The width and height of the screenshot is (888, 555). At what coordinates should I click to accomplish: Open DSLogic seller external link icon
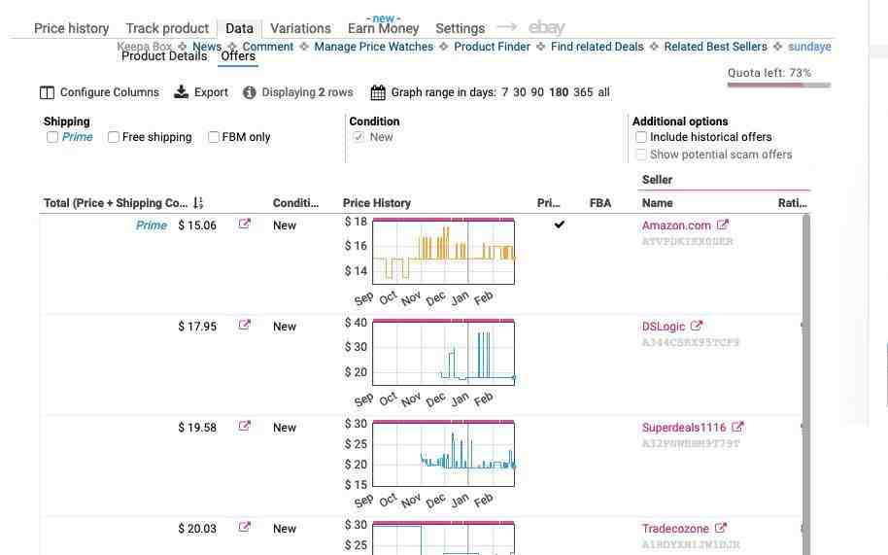pyautogui.click(x=697, y=326)
